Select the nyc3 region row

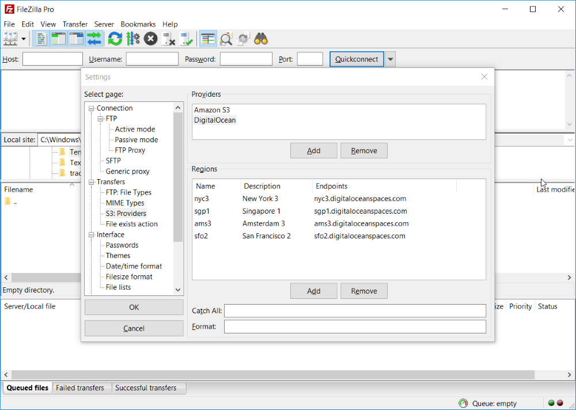click(x=339, y=199)
